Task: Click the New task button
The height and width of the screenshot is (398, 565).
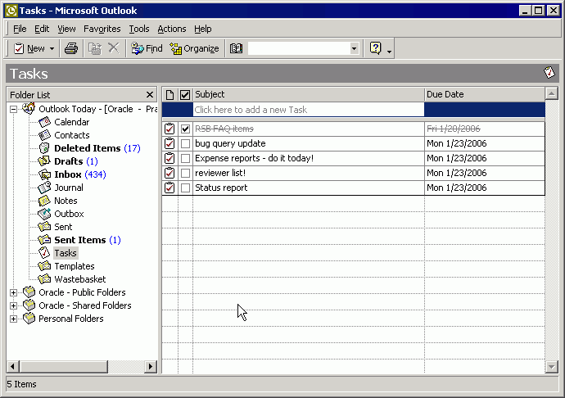Action: tap(29, 48)
